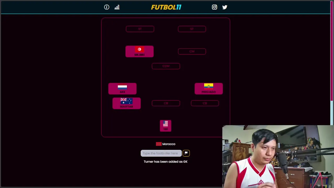Click the Netherlands Ake player card
The height and width of the screenshot is (188, 334).
[122, 89]
